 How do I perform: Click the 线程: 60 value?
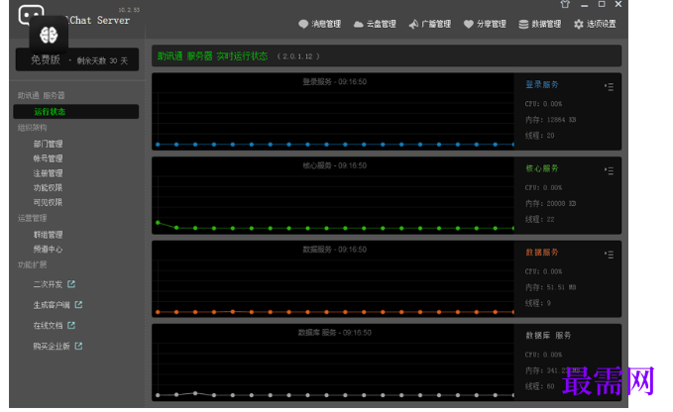(540, 386)
